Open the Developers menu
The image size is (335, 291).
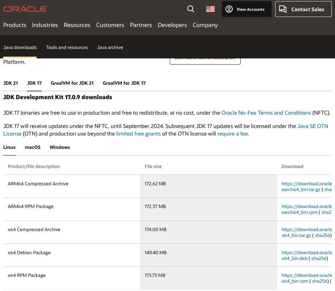pos(173,25)
